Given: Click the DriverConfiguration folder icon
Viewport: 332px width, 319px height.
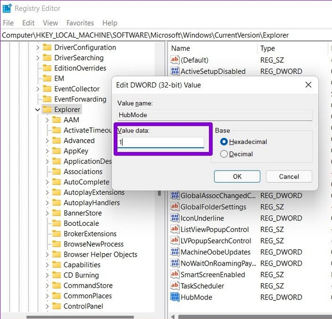Looking at the screenshot, I should 47,47.
